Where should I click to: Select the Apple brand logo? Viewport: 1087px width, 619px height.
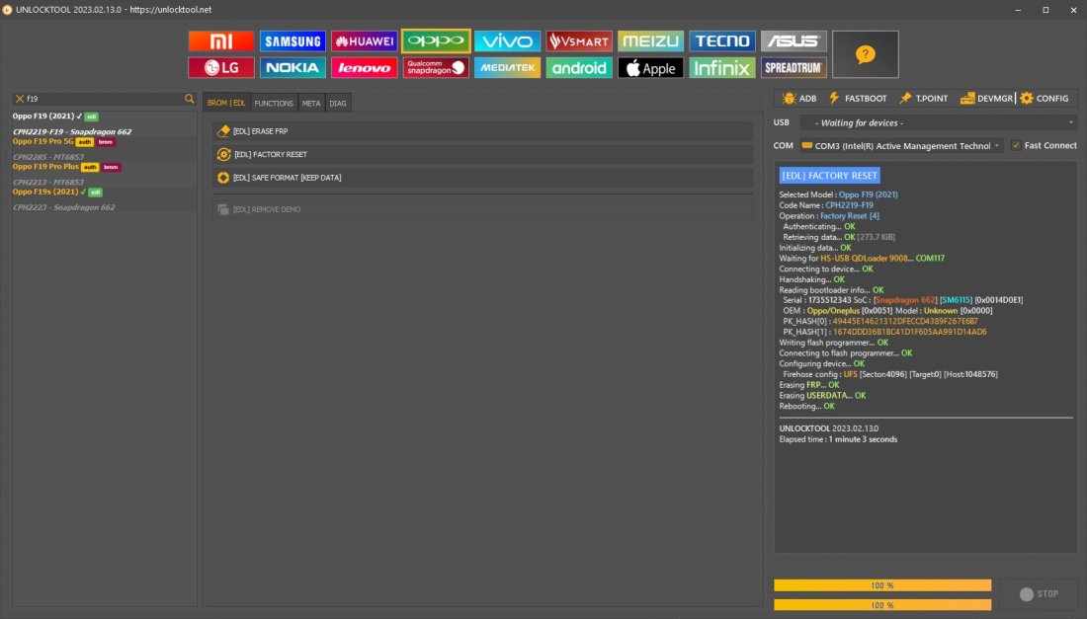pyautogui.click(x=650, y=68)
